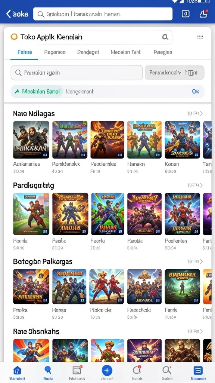Open Bairolen home icon in bottom bar
Viewport: 215px width, 383px height.
click(17, 373)
